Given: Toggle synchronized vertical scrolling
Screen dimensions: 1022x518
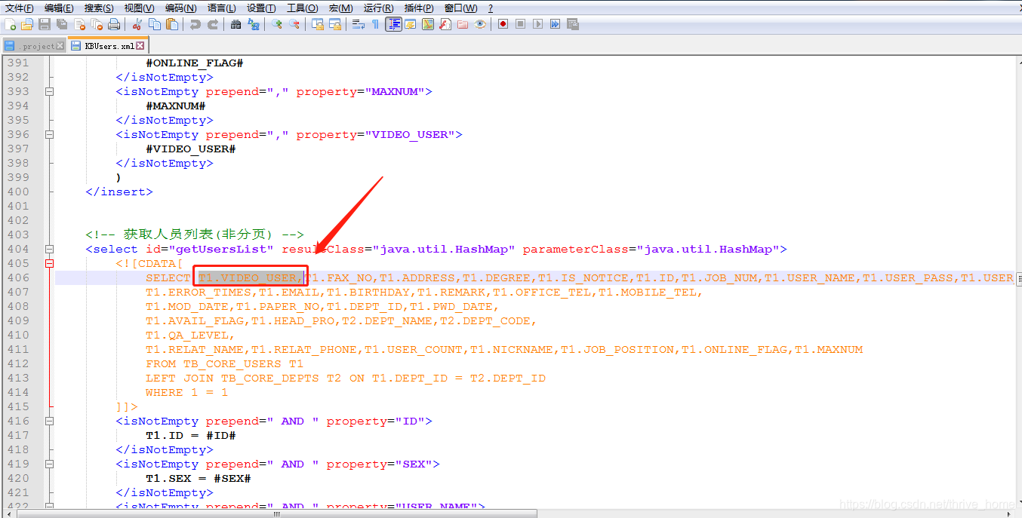Looking at the screenshot, I should tap(318, 24).
